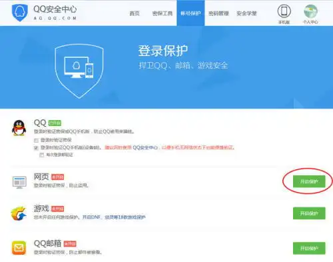Open the blue QQ安全中心 link
The width and height of the screenshot is (333, 262).
145,147
